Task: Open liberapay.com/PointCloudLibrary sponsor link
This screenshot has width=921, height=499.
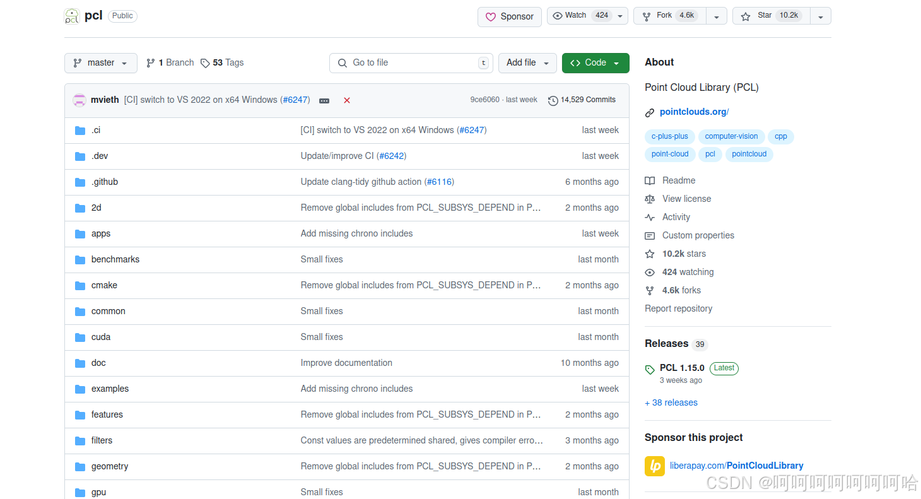Action: tap(737, 466)
